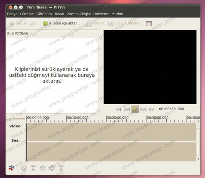Click the timeline scrollbar up arrow
205x178 pixels.
click(x=198, y=126)
